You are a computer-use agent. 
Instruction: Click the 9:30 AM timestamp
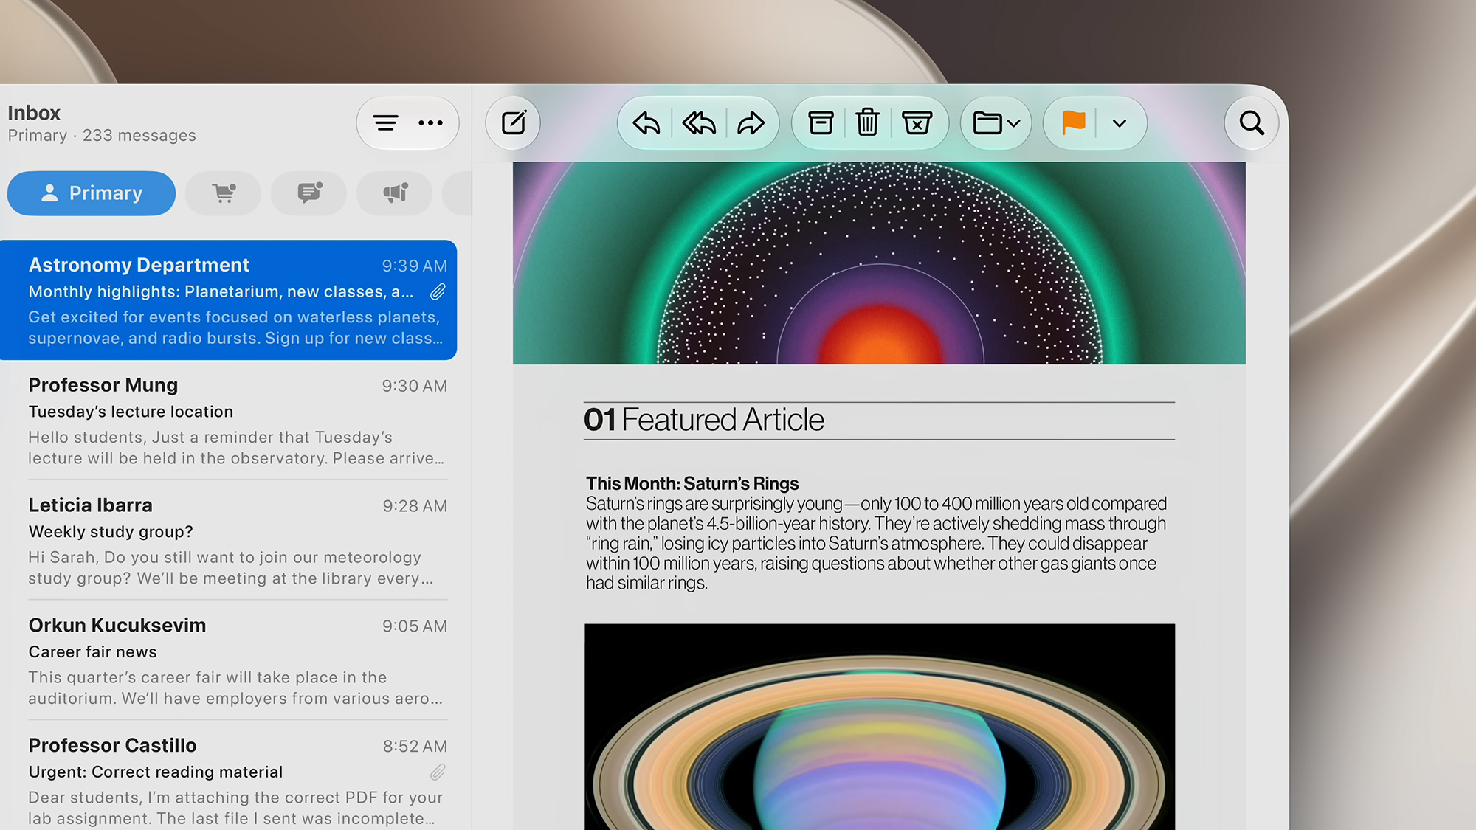tap(414, 386)
